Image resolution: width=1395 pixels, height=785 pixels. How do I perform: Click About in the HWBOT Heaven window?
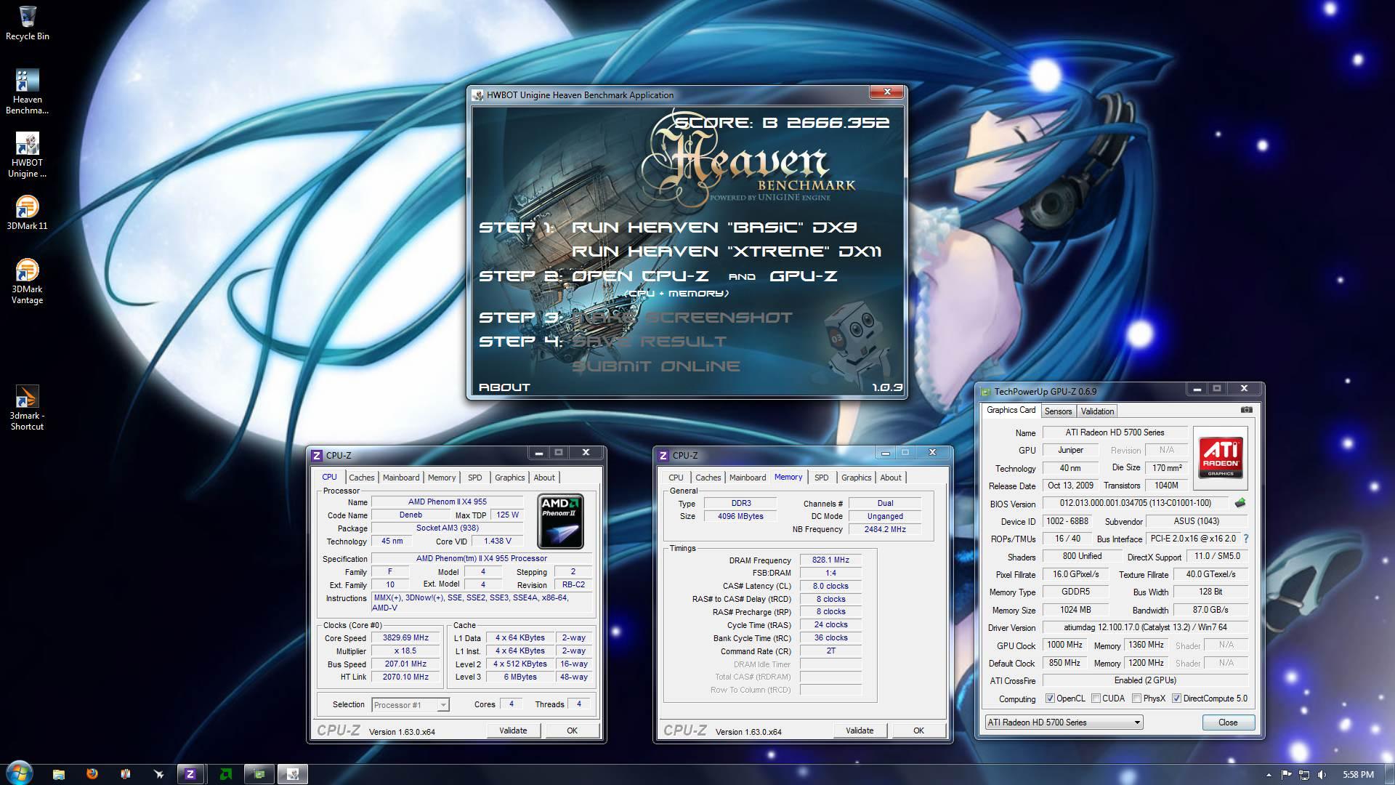coord(504,387)
